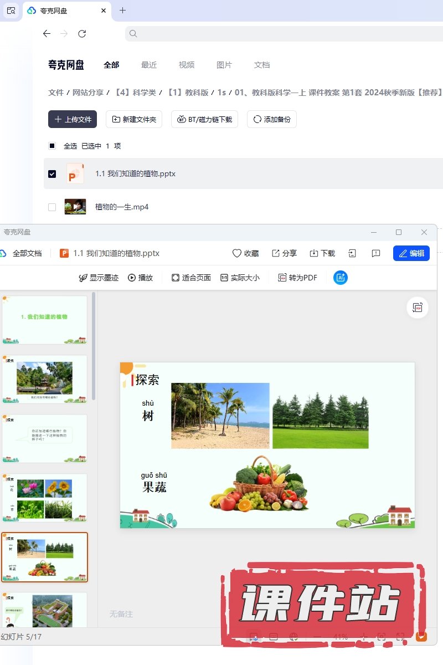Click the 编辑 edit button
Screen dimensions: 443x665
[411, 253]
